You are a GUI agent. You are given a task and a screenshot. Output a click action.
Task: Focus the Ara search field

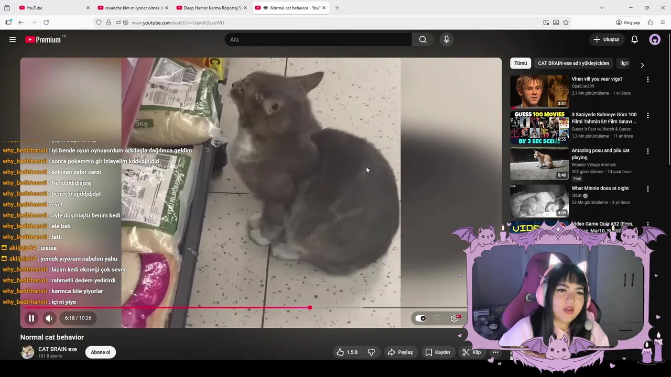pyautogui.click(x=319, y=39)
